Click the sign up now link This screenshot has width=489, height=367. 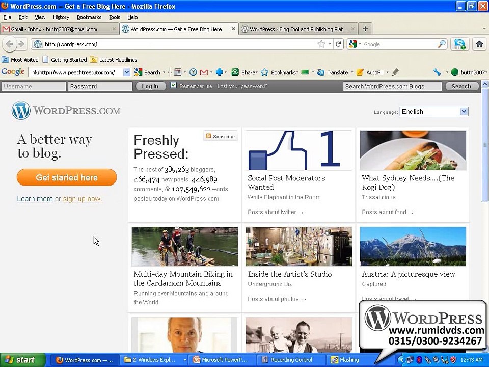click(83, 199)
